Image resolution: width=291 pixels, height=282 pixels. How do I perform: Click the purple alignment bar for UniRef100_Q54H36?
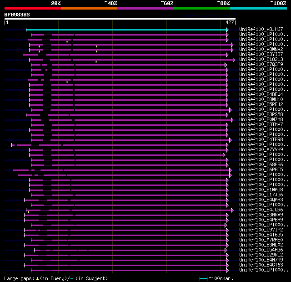tap(130, 251)
